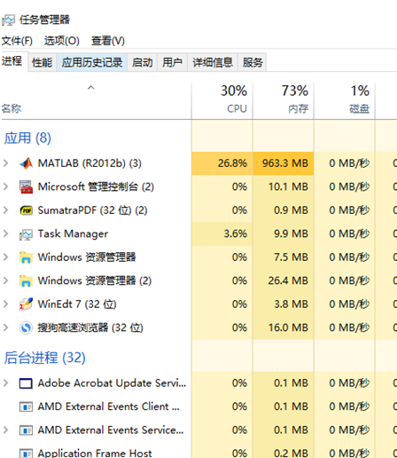Click the MATLAB (R2012b) process icon
The height and width of the screenshot is (458, 397).
point(26,163)
